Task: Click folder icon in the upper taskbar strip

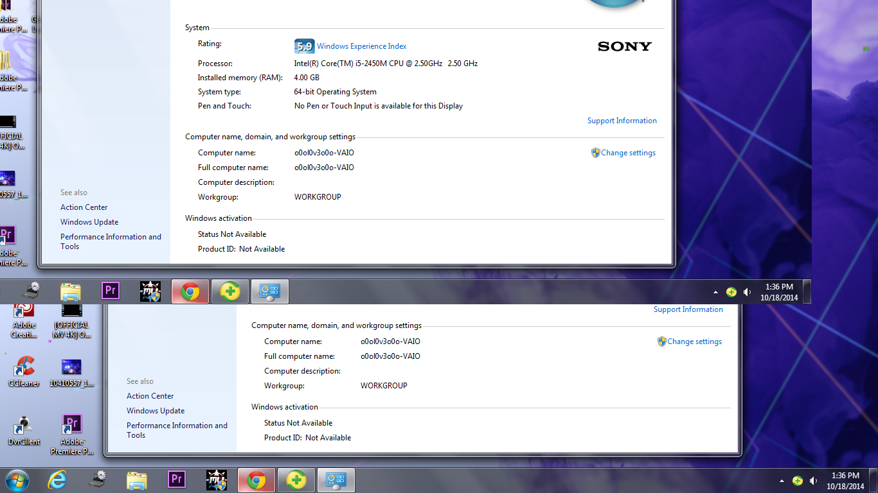Action: 71,291
